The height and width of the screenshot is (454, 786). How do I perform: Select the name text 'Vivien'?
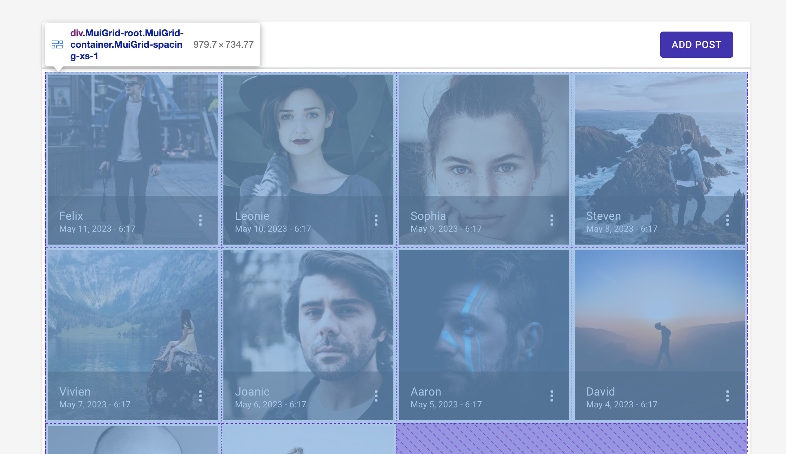click(75, 392)
